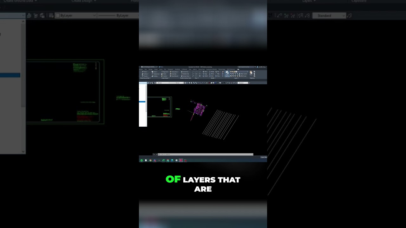406x228 pixels.
Task: Click the Paste button in Clipboard
Action: pyautogui.click(x=251, y=73)
